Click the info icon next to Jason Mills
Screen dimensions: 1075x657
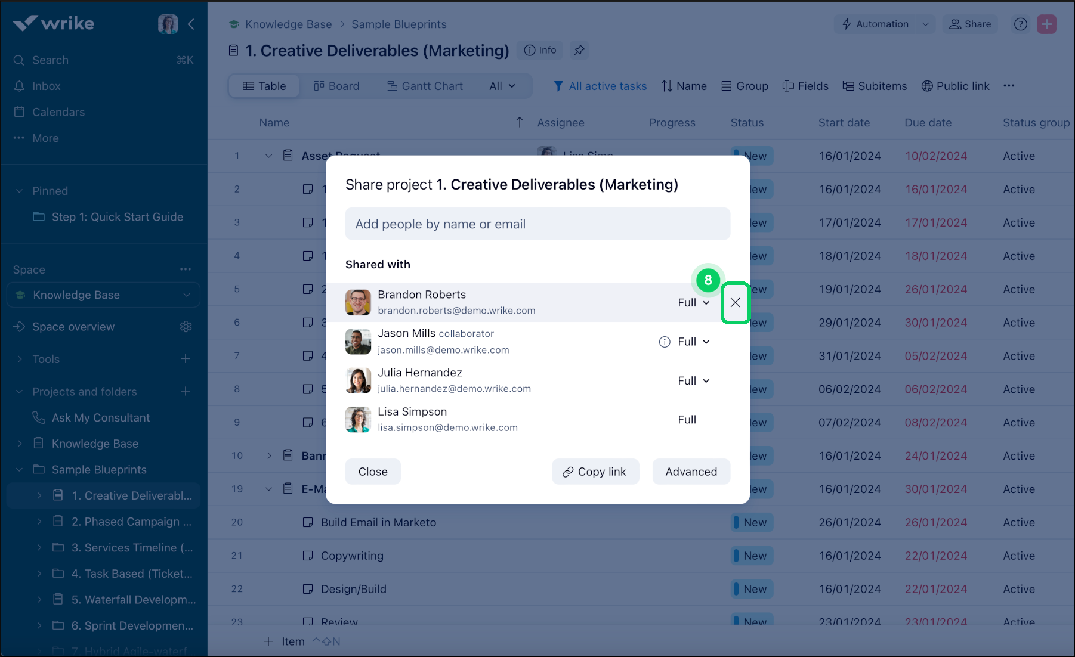[664, 342]
